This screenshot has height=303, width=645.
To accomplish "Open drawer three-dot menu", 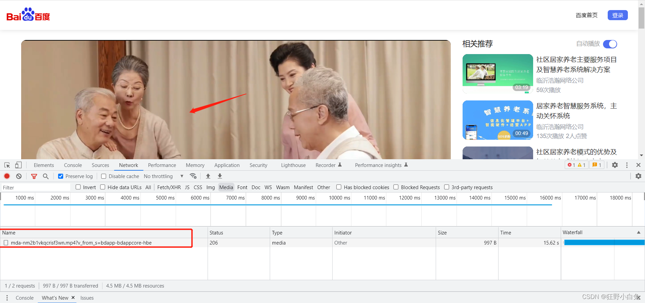I will pos(7,298).
